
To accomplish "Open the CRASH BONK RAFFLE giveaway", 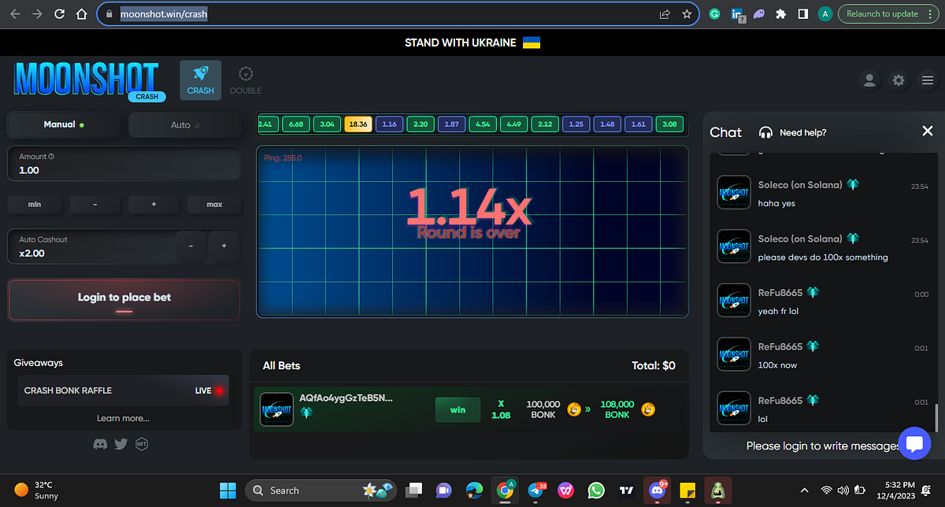I will point(124,390).
